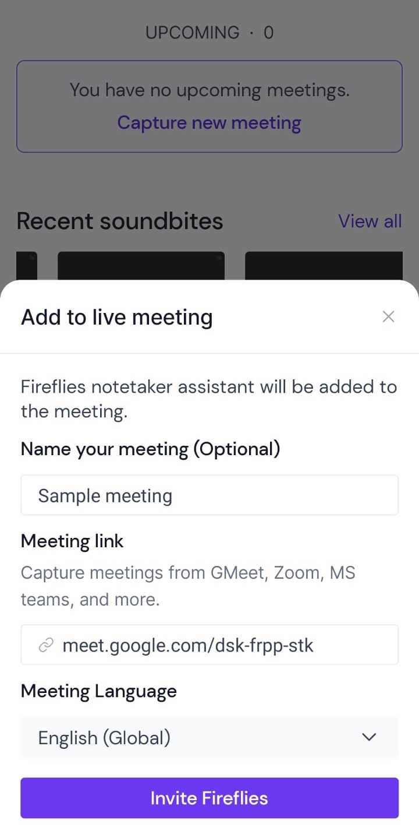
Task: Focus the Sample meeting name field
Action: pos(210,495)
